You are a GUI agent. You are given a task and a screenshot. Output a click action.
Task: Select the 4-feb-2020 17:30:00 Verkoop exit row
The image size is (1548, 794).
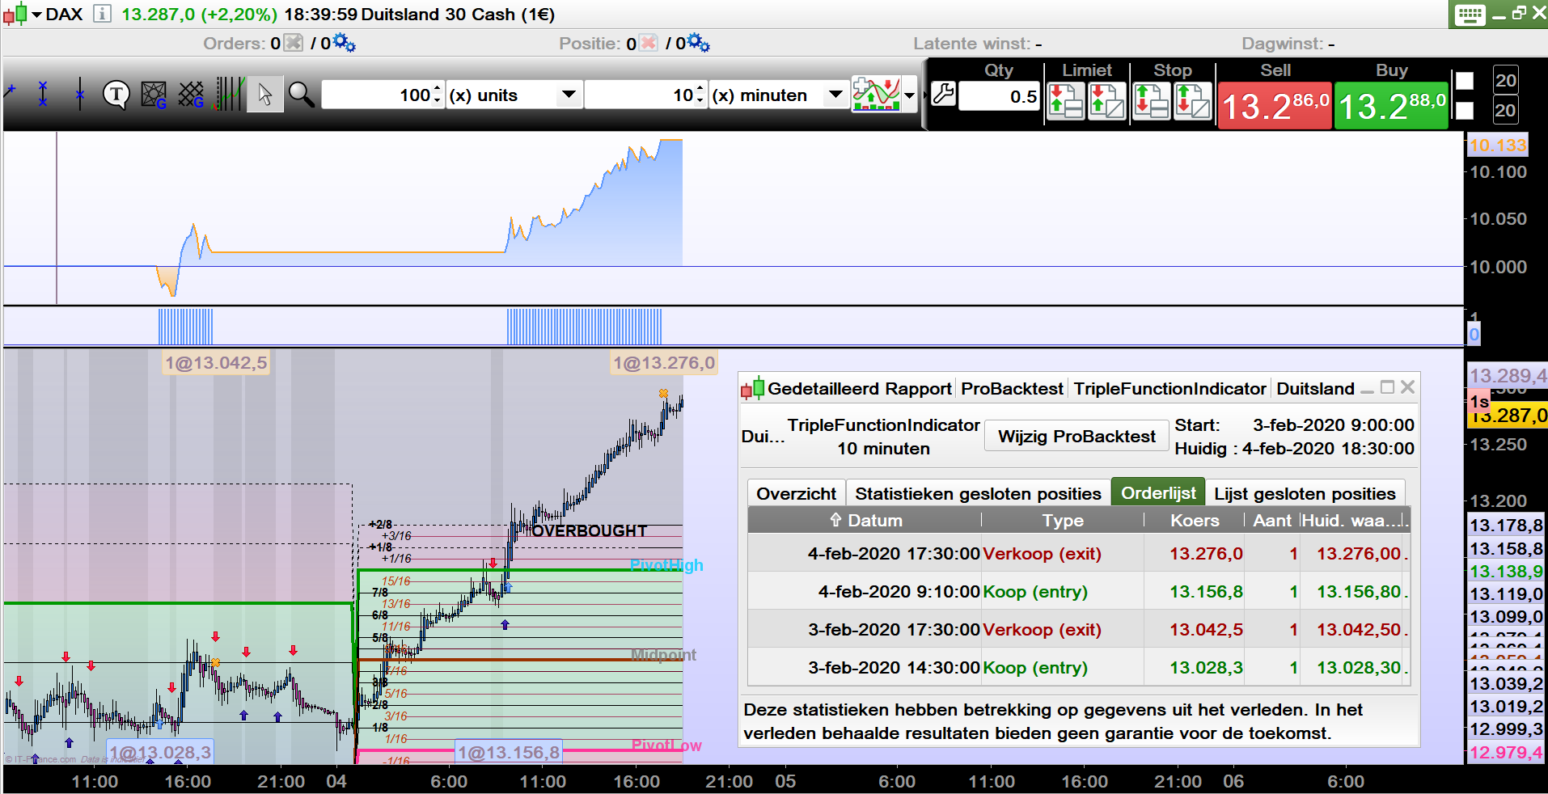pos(1079,554)
